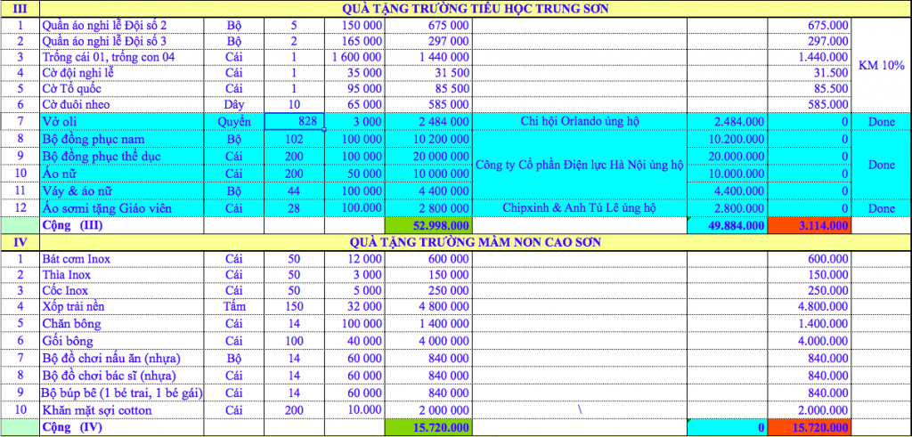This screenshot has height=437, width=912.
Task: Select the amount 2 000 000 for Khăn mặt
Action: point(428,410)
